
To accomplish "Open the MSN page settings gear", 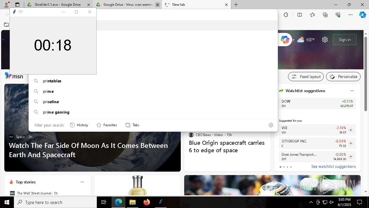I will (325, 40).
